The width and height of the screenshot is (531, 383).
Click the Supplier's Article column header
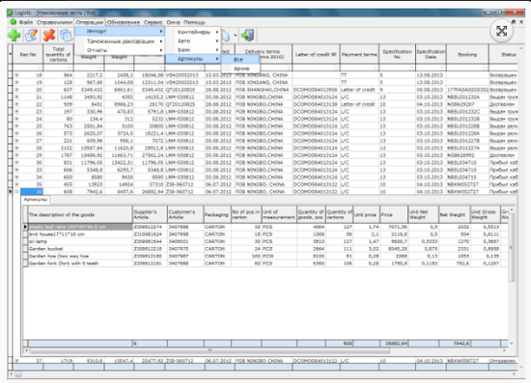tap(150, 214)
